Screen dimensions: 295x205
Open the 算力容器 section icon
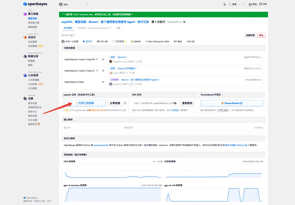pos(25,14)
